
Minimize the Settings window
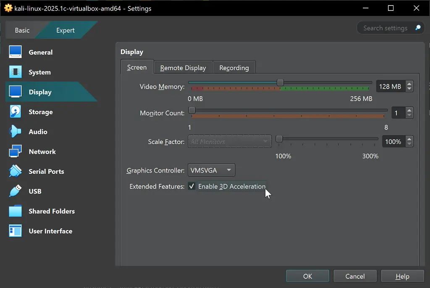pyautogui.click(x=366, y=8)
